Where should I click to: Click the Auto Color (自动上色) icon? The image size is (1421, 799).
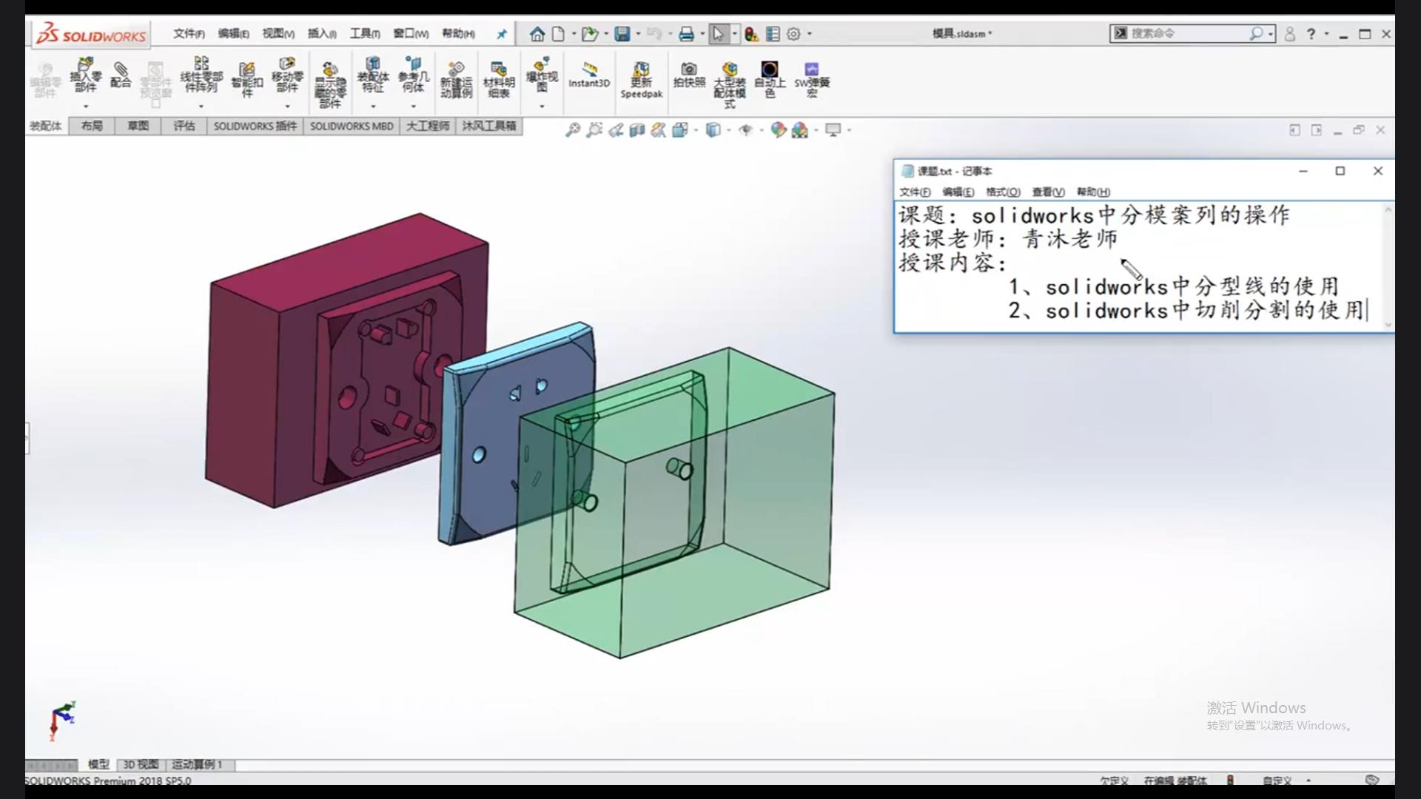(770, 79)
